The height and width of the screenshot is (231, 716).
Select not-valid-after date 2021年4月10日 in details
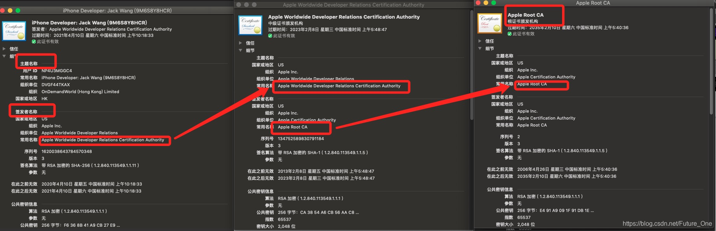[91, 191]
